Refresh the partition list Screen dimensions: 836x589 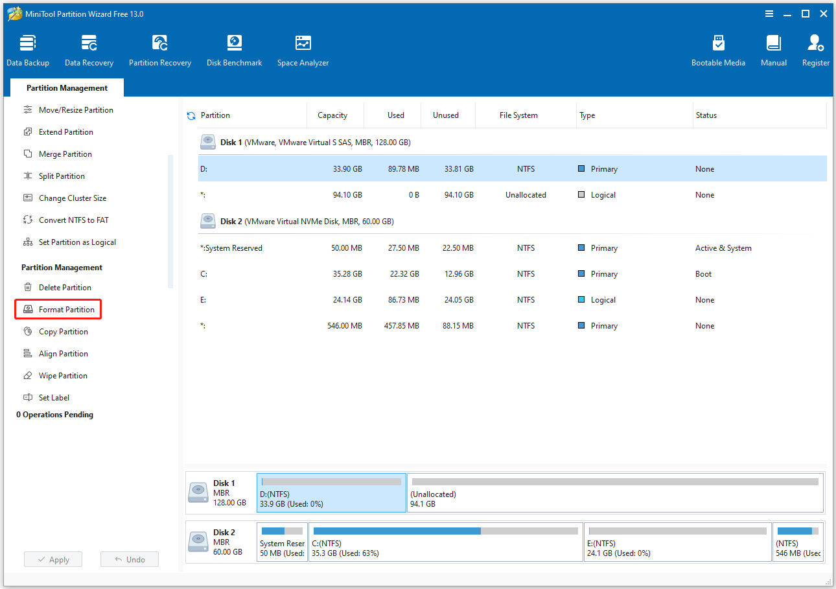(191, 115)
